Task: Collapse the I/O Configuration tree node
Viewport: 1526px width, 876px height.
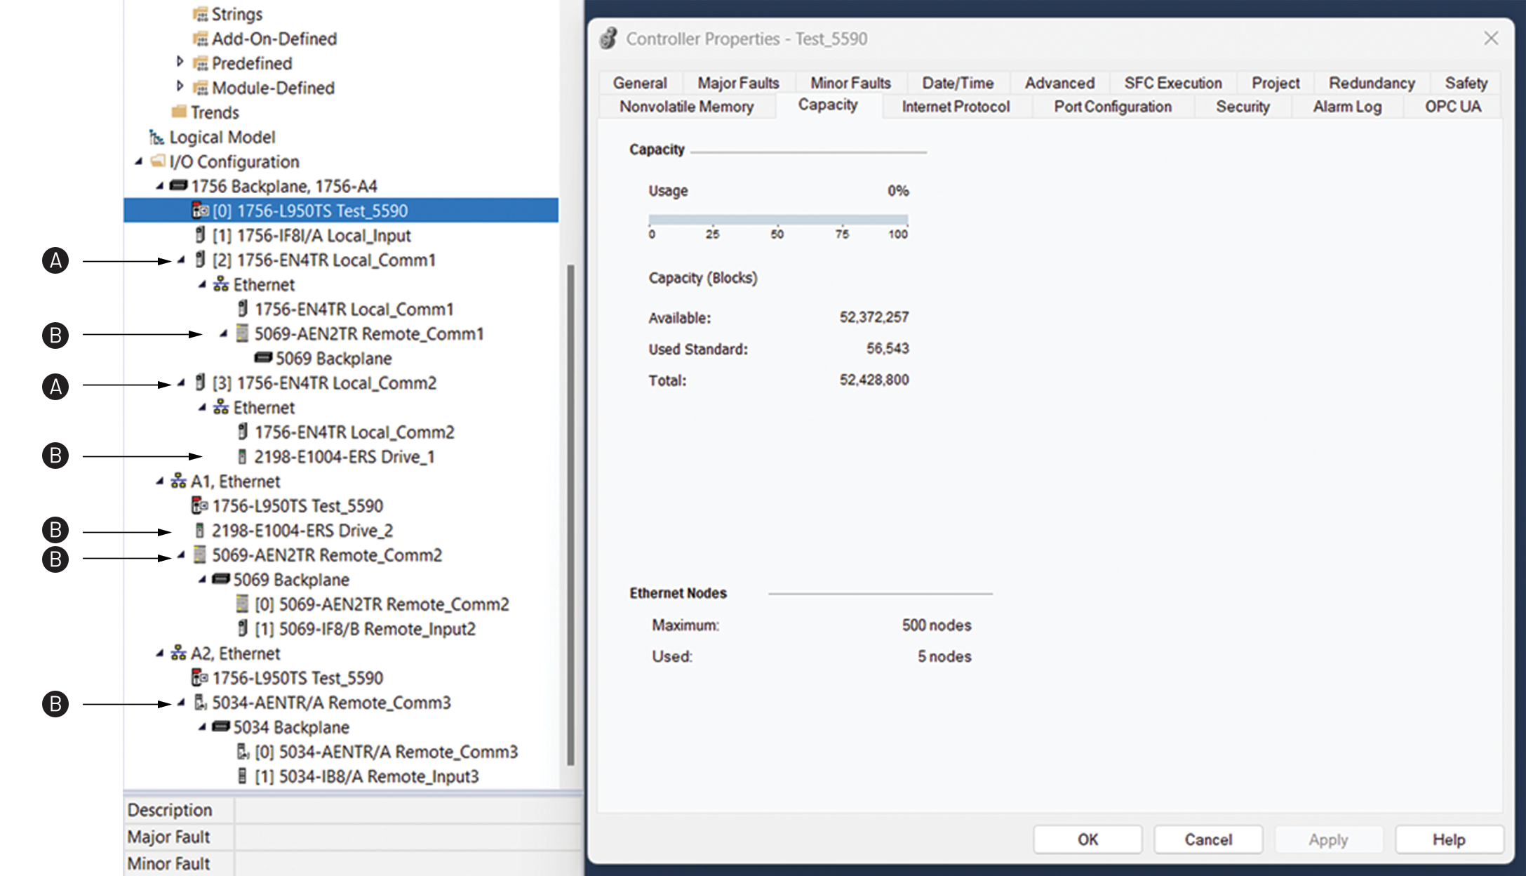Action: click(138, 161)
